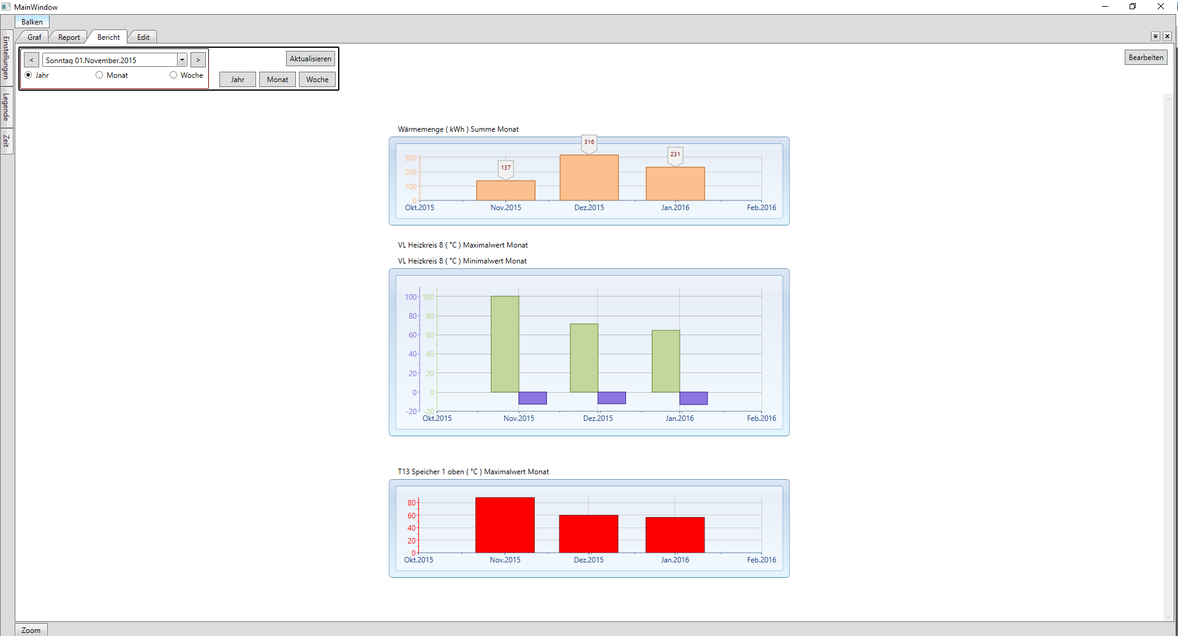Switch to the Report tab

(69, 37)
